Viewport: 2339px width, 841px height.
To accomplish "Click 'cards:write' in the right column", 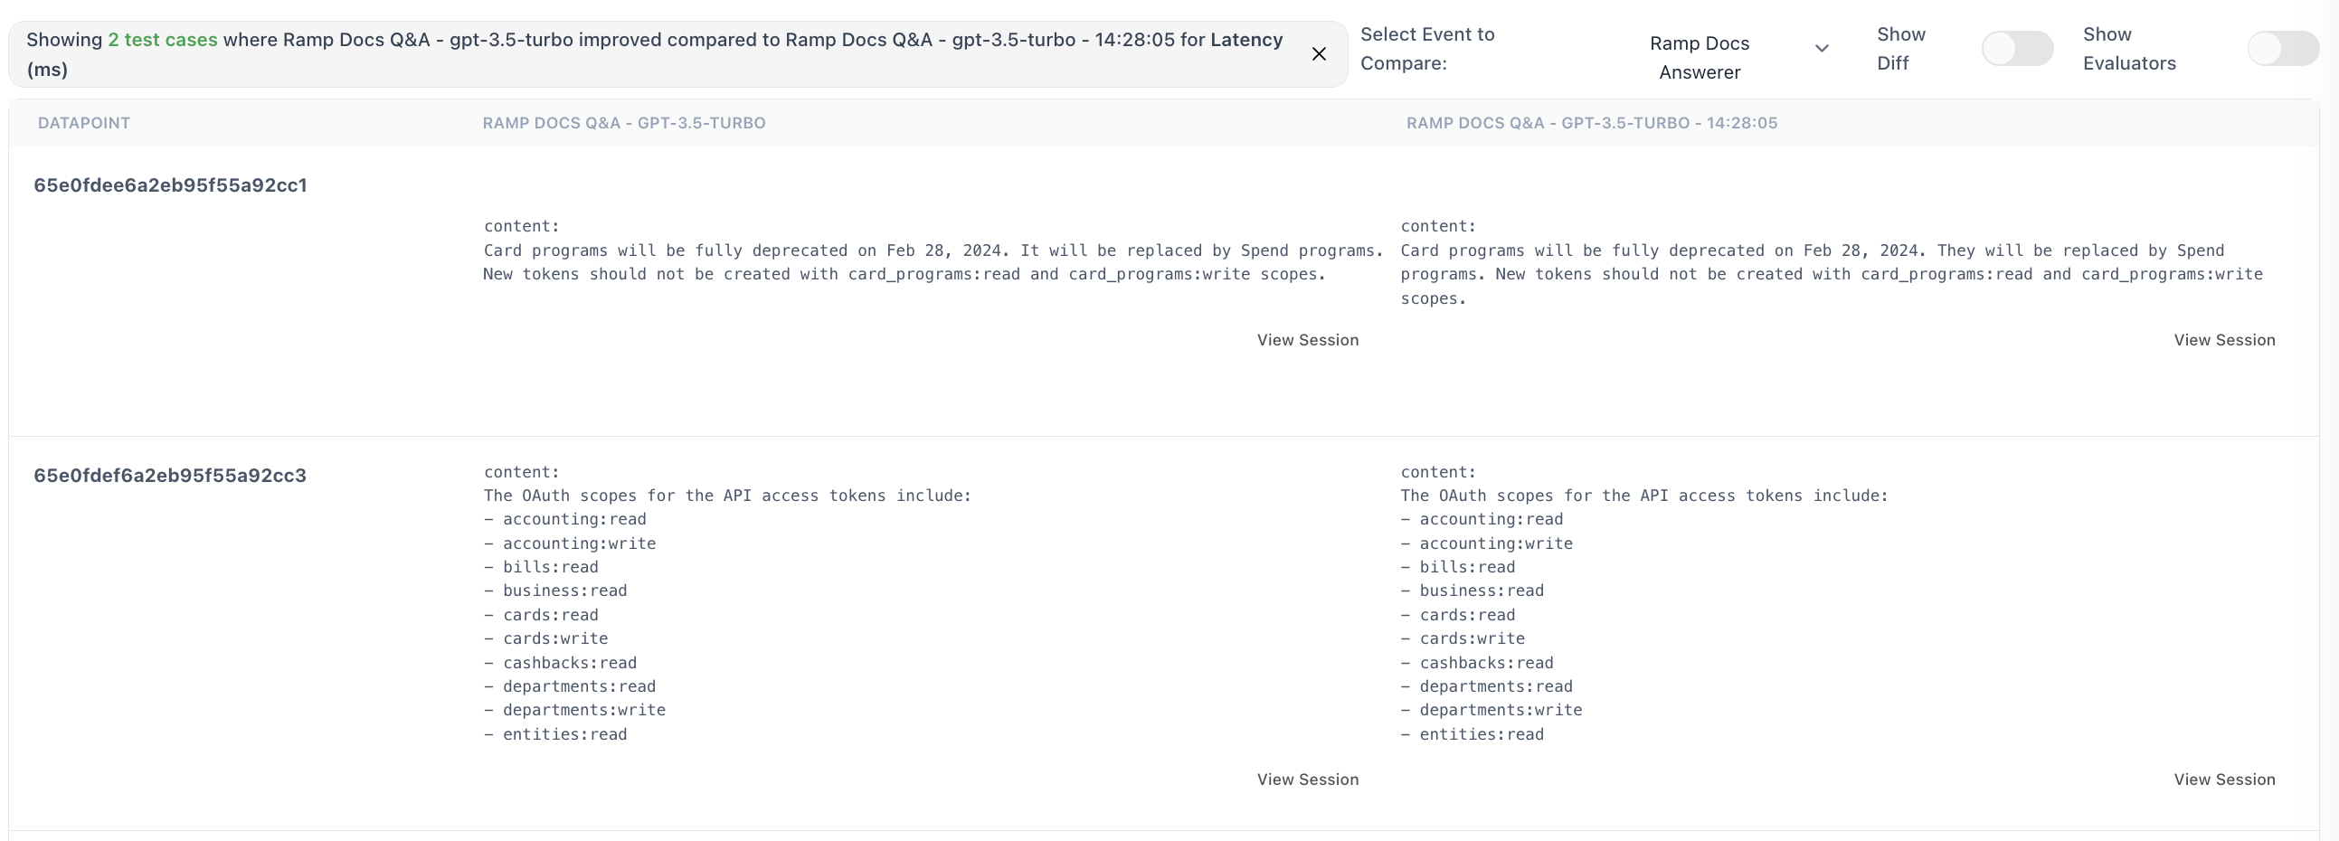I will coord(1472,638).
